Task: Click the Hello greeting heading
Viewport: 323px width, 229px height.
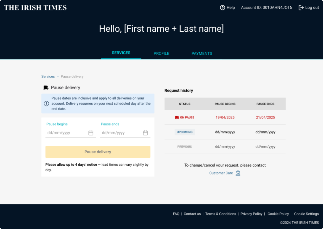Action: pyautogui.click(x=161, y=29)
